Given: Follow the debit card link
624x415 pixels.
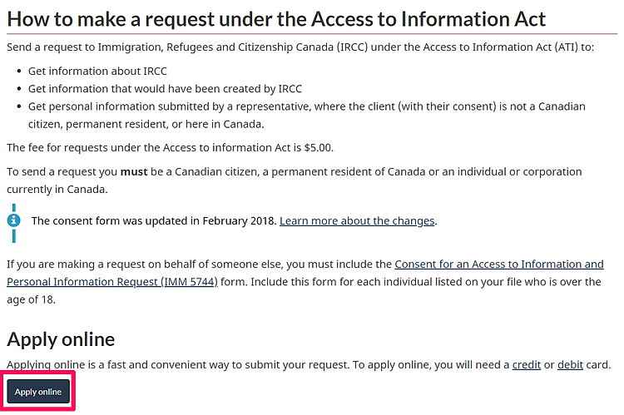Looking at the screenshot, I should coord(570,365).
